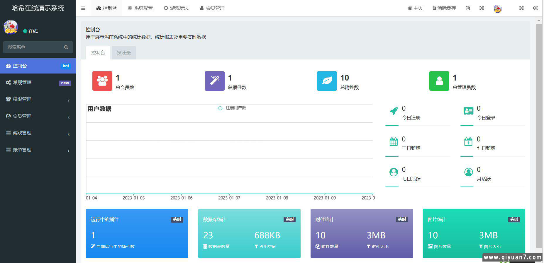544x263 pixels.
Task: Expand the 权限管理 sidebar menu
Action: coord(38,99)
